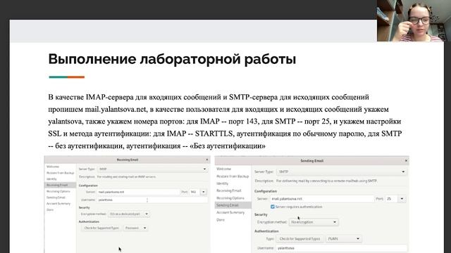The height and width of the screenshot is (253, 451).
Task: Click the word STARTTLS in the slide text
Action: click(214, 134)
